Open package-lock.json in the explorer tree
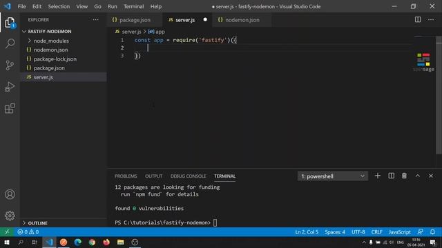Screen dimensions: 442x248 (64, 59)
